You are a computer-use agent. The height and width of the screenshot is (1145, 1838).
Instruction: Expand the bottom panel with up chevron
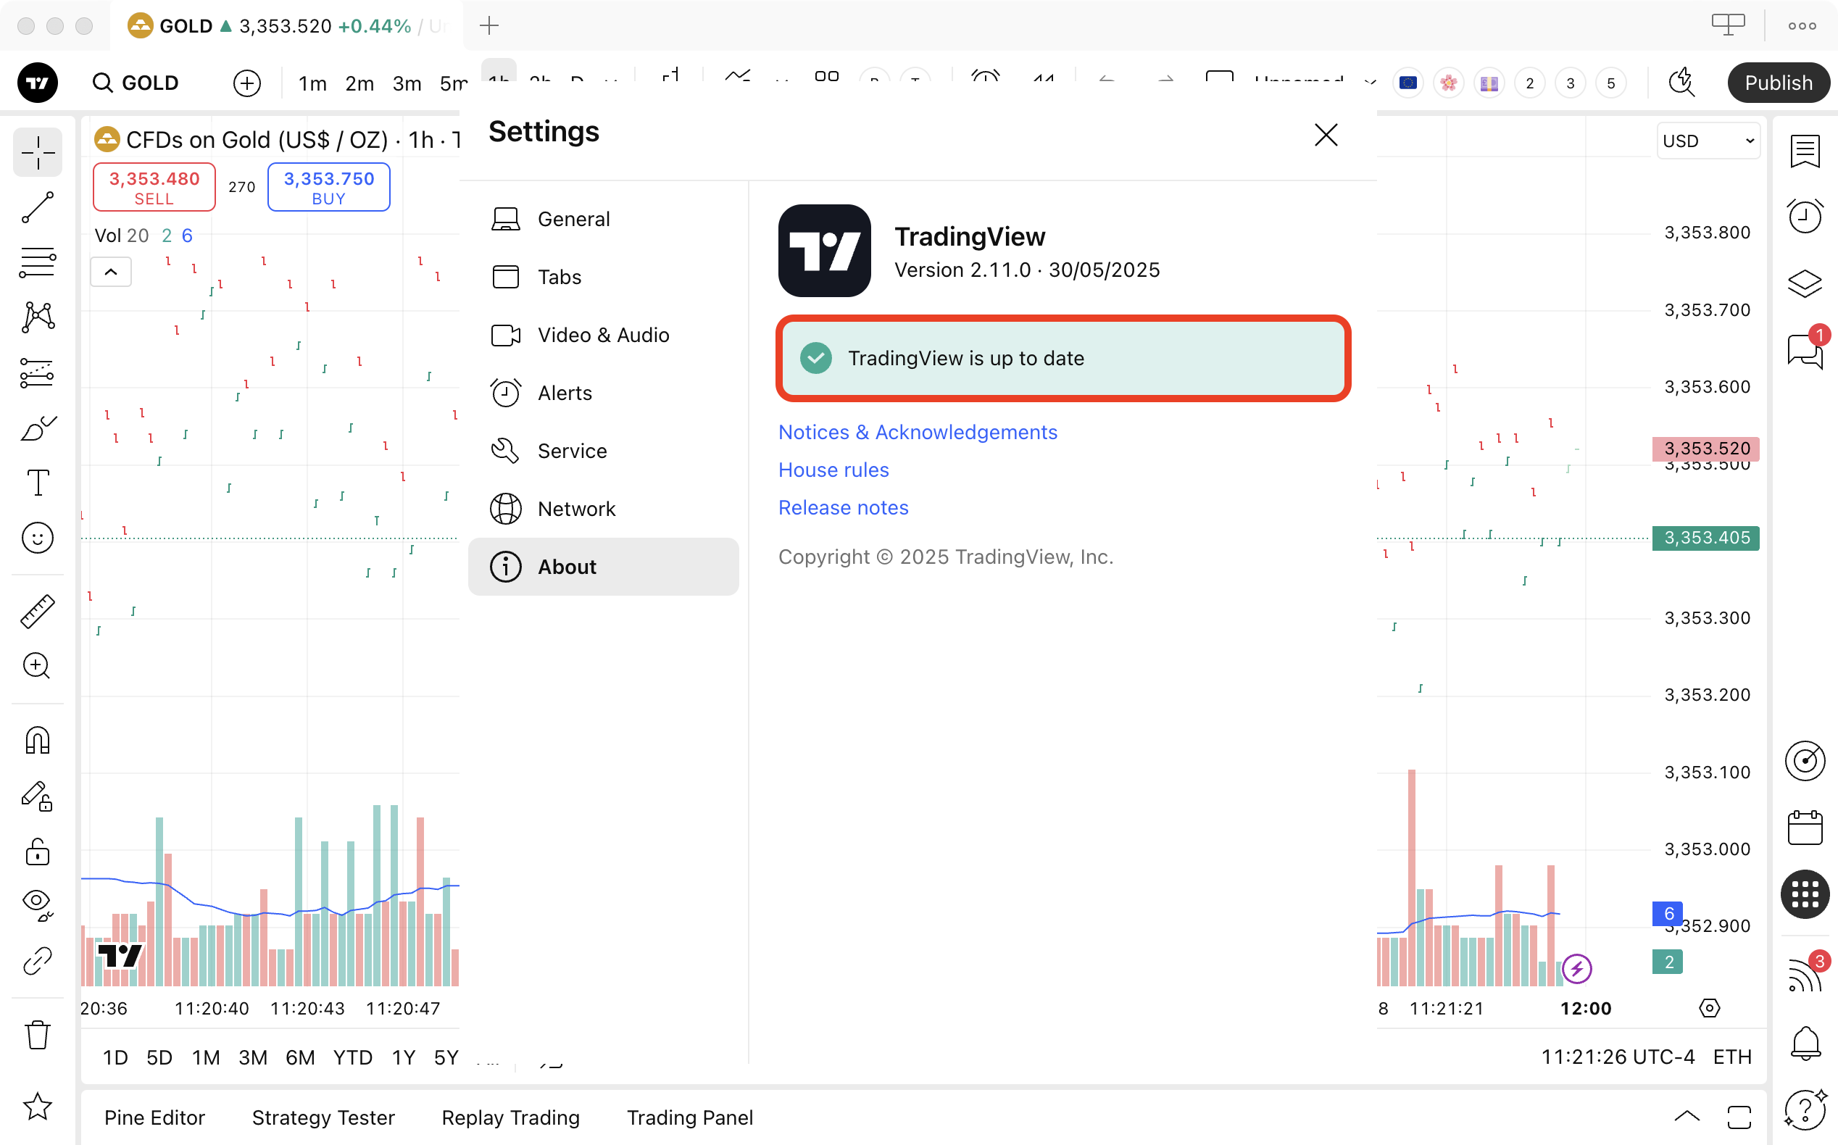point(1687,1116)
